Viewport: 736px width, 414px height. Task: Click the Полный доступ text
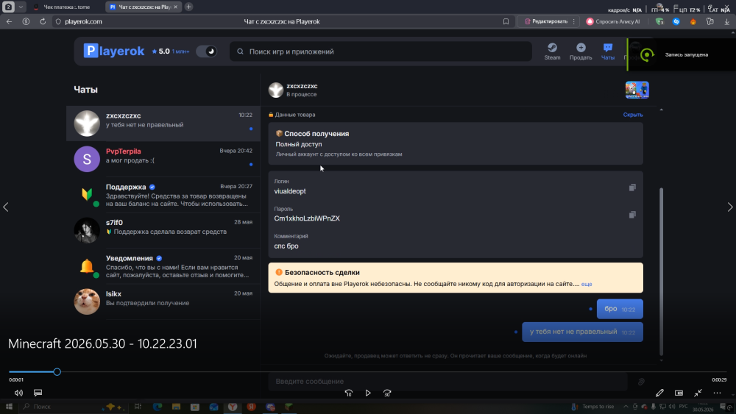coord(299,144)
